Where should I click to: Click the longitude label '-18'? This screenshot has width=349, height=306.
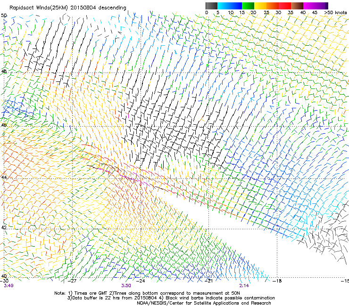pos(277,281)
